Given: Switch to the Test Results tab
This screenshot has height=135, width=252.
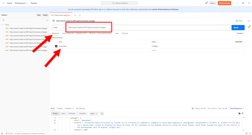Looking at the screenshot, I should (x=80, y=108).
